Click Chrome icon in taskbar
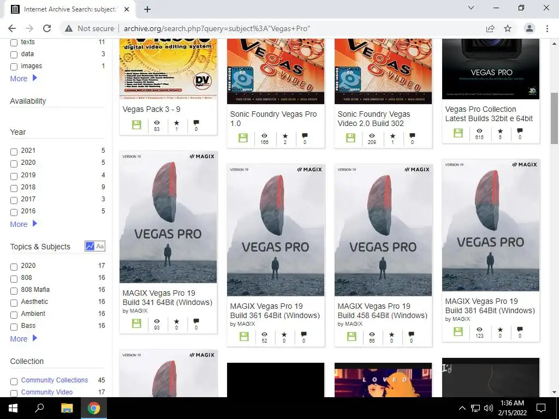Image resolution: width=559 pixels, height=419 pixels. click(94, 408)
